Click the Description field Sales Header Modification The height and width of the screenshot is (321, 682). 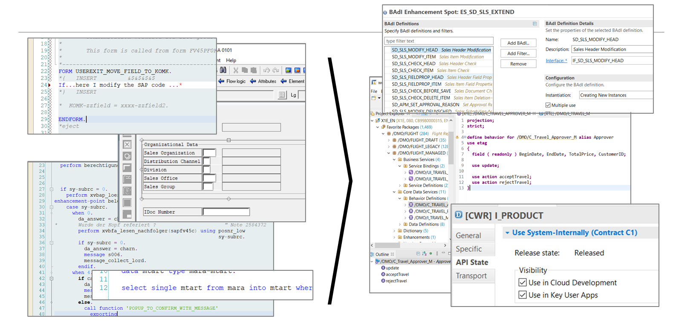pyautogui.click(x=612, y=49)
